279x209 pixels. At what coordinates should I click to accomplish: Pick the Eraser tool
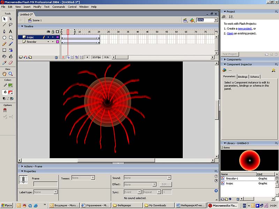[x=11, y=63]
